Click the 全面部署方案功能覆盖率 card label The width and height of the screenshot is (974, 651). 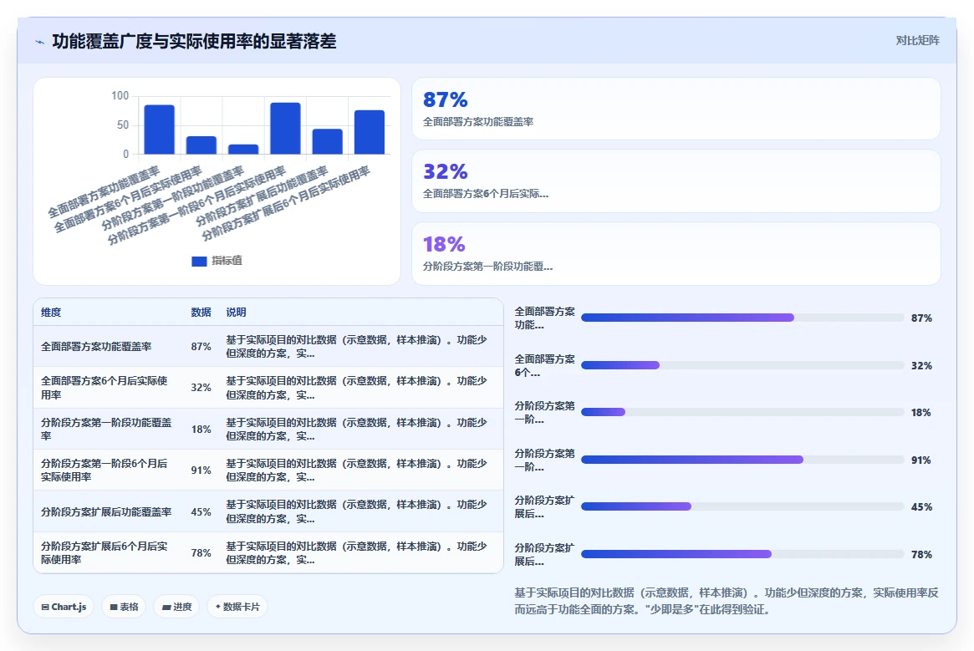(x=478, y=122)
